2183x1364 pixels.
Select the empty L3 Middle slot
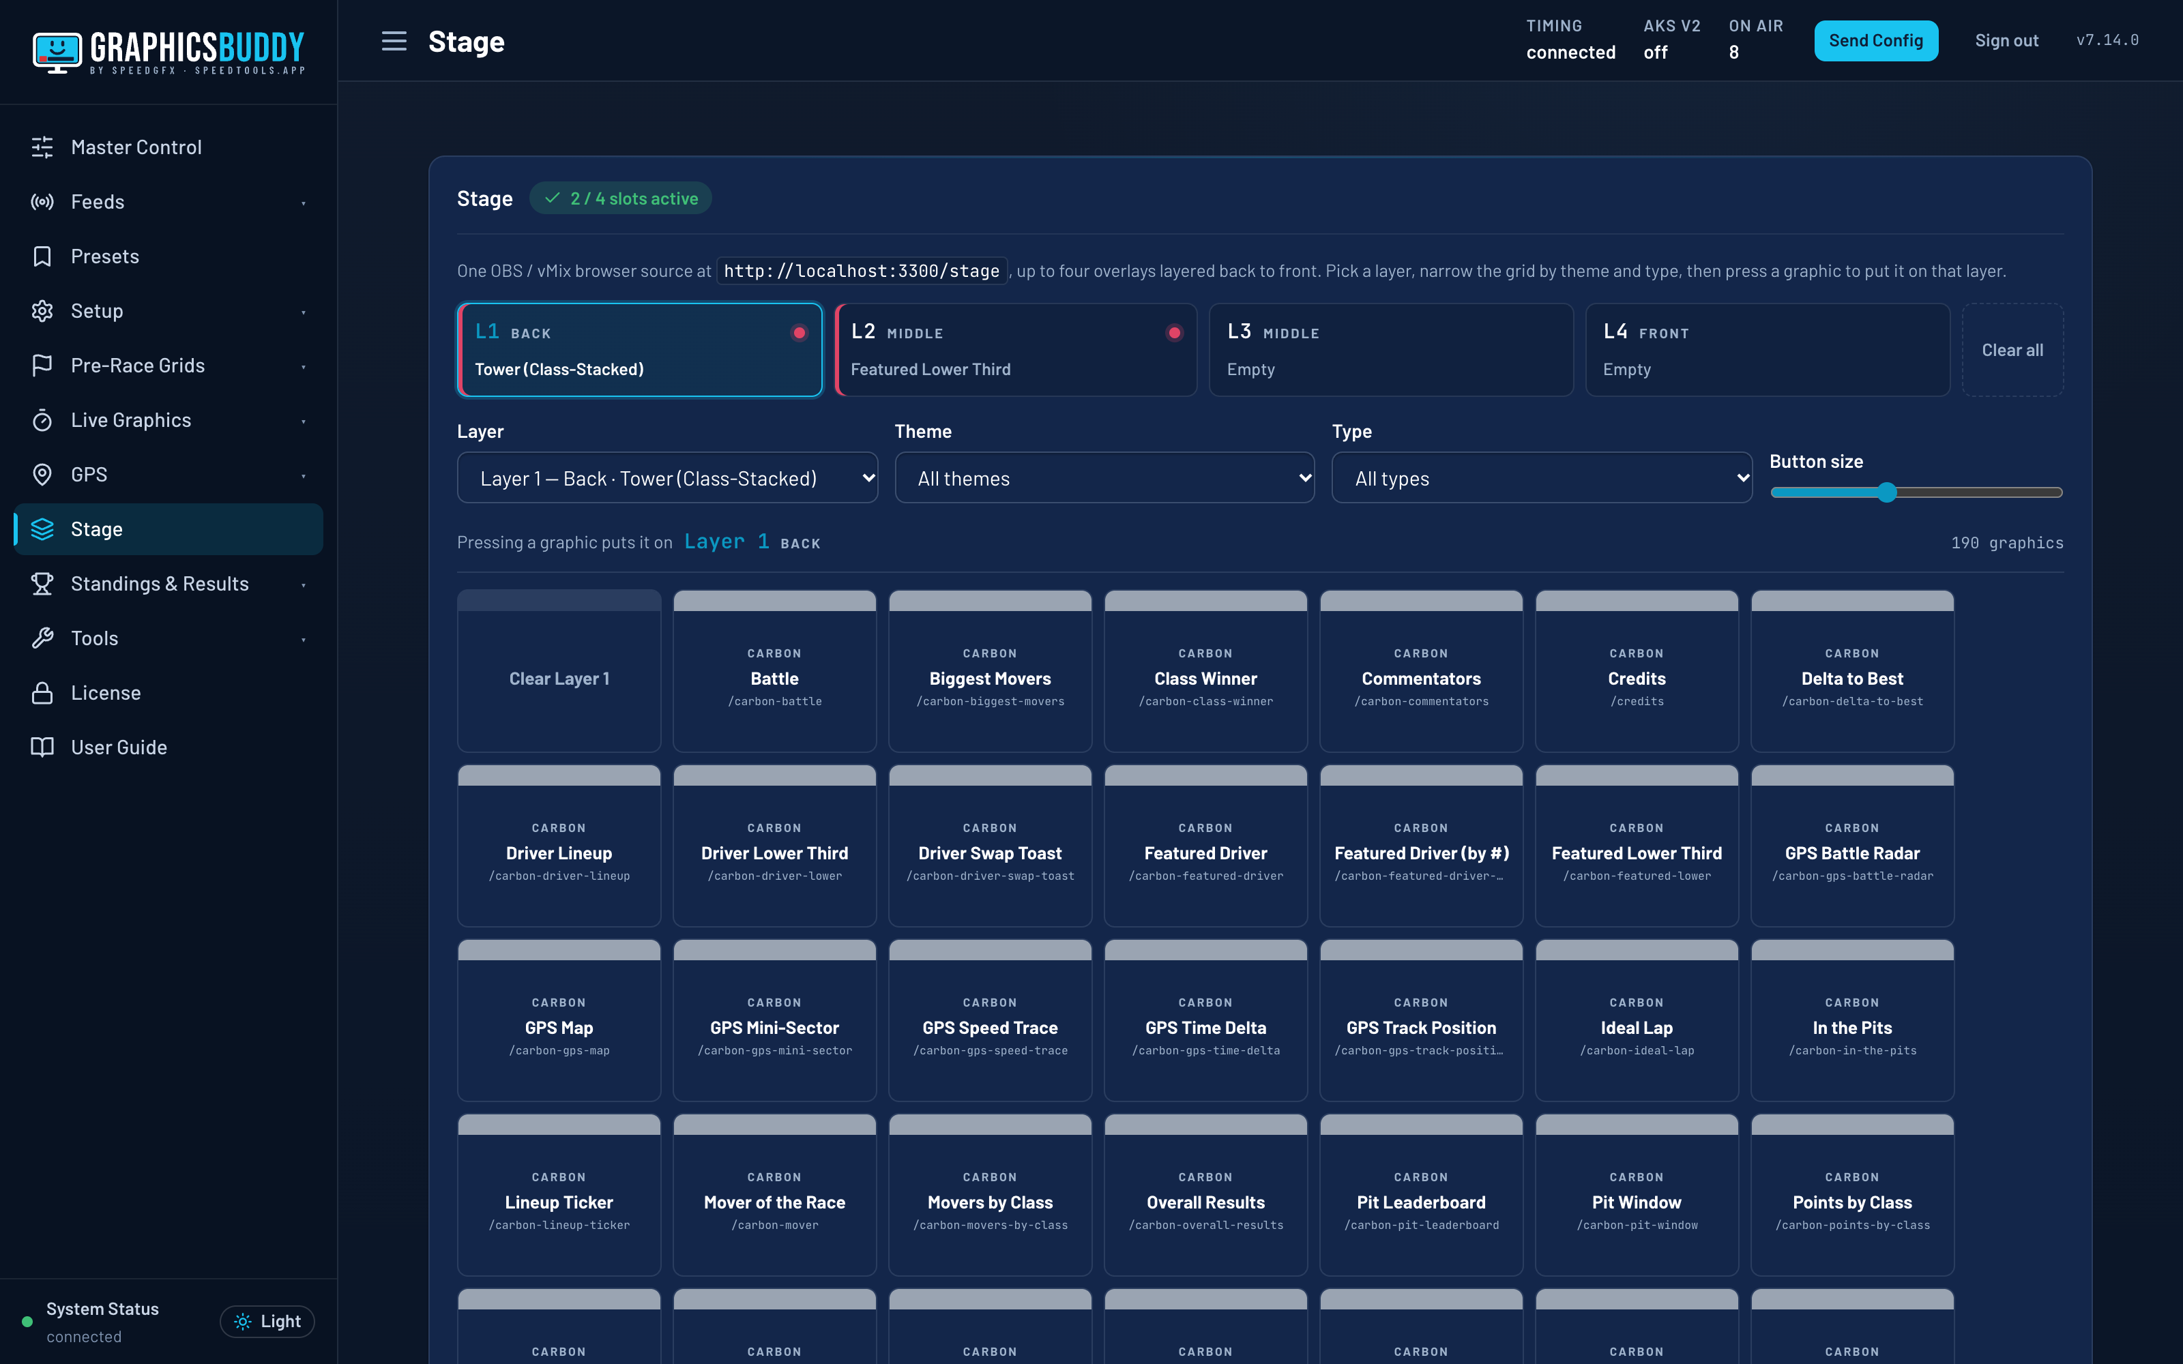click(x=1391, y=350)
